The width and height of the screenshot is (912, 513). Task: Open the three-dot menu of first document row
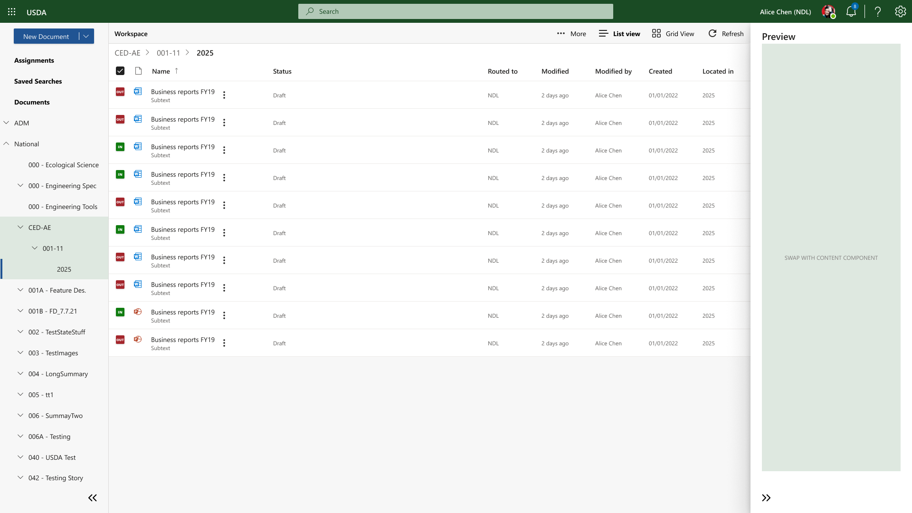tap(224, 95)
